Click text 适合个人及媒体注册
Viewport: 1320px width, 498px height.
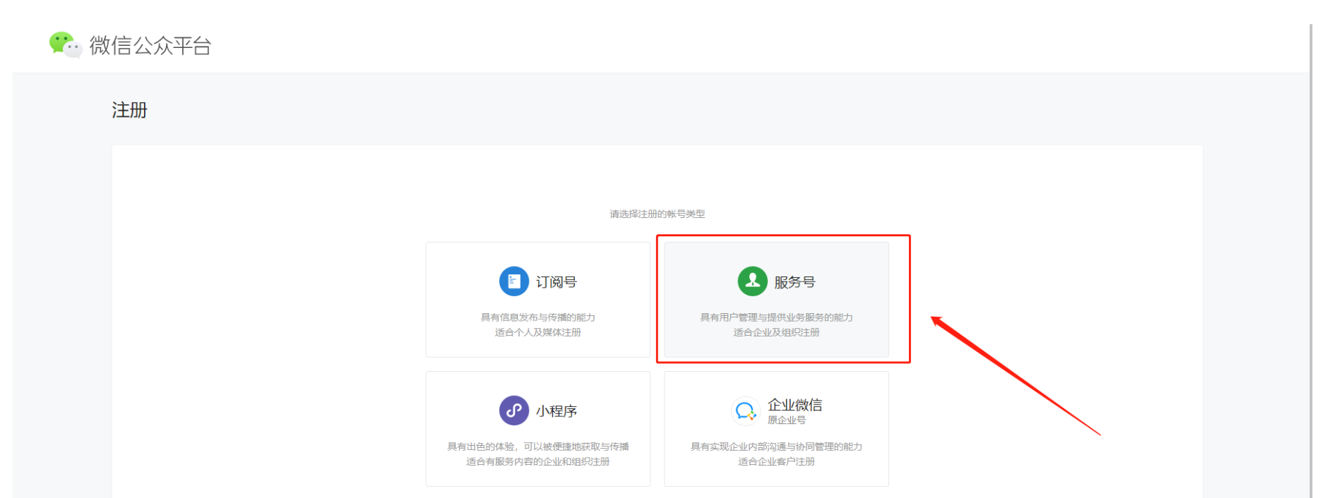point(538,332)
